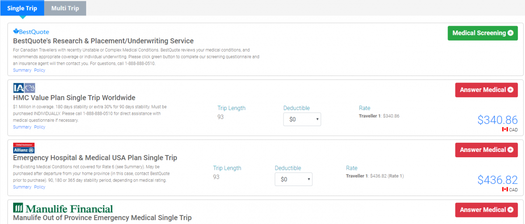Click Manulife Out of Province Emergency Medical title
This screenshot has height=224, width=525.
click(102, 217)
